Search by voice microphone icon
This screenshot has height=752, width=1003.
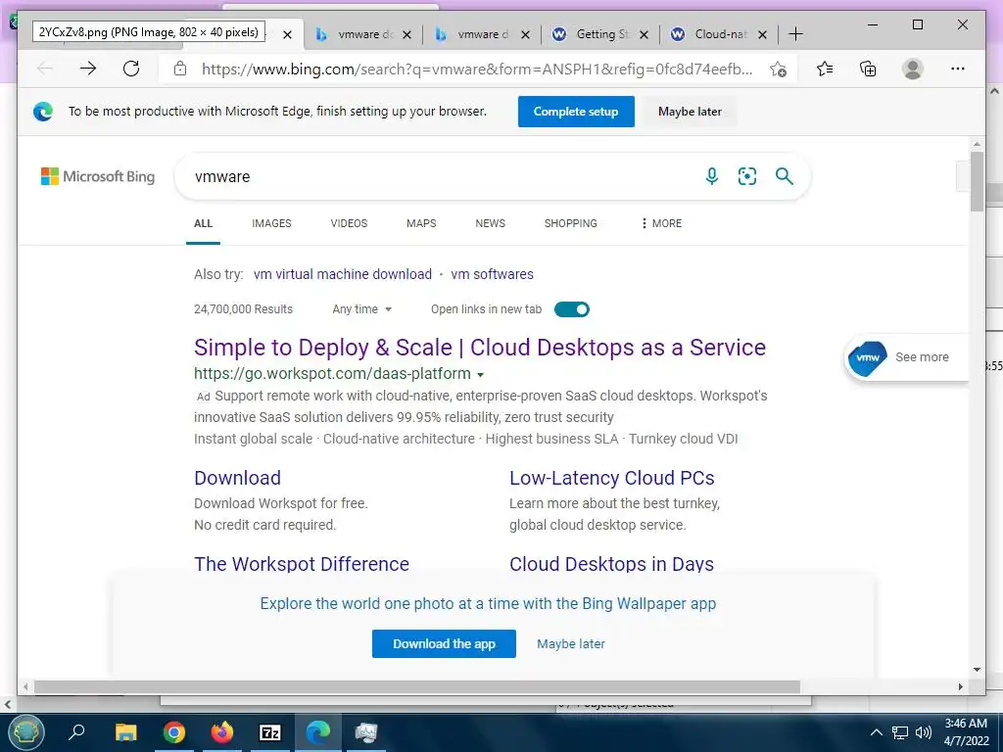(x=712, y=176)
